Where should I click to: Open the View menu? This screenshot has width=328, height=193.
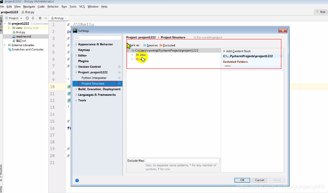17,7
